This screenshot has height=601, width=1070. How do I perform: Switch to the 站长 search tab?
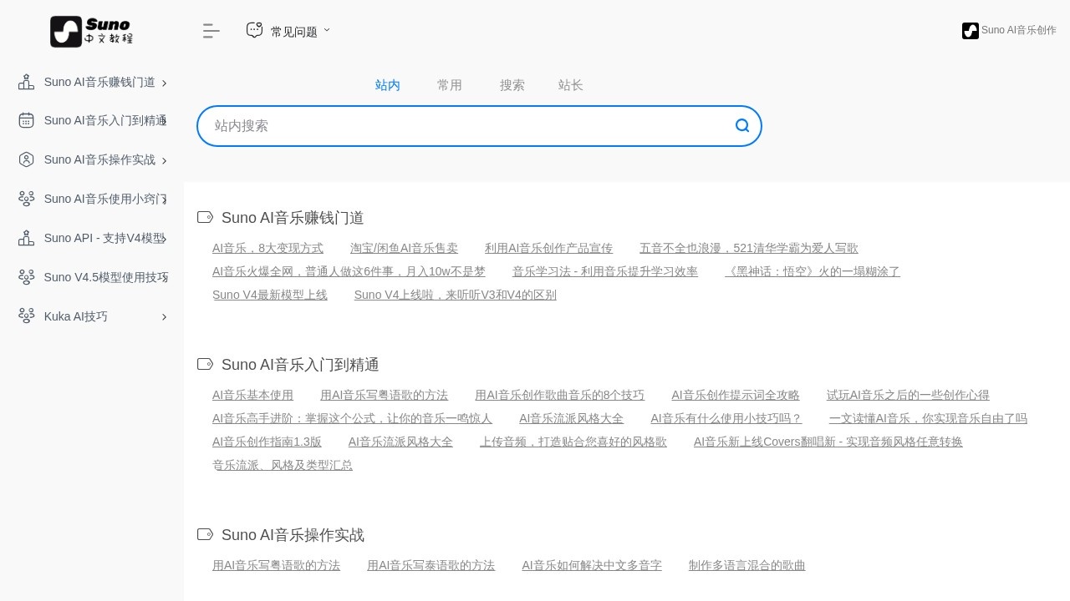click(x=571, y=85)
